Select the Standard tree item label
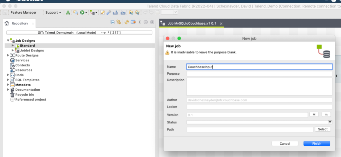The width and height of the screenshot is (341, 157). pyautogui.click(x=27, y=45)
